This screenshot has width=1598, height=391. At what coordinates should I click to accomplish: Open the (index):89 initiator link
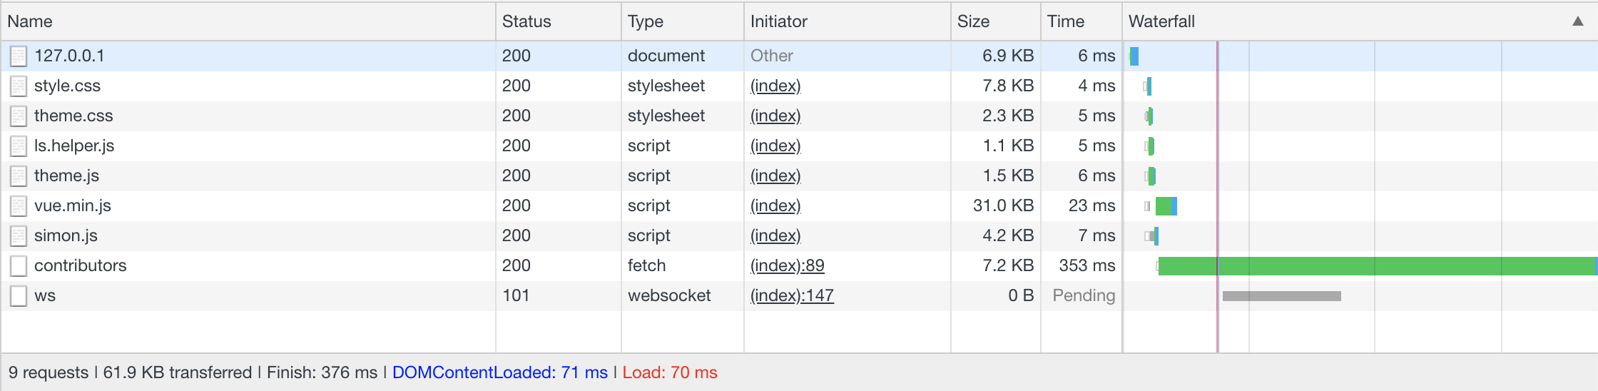(x=787, y=265)
